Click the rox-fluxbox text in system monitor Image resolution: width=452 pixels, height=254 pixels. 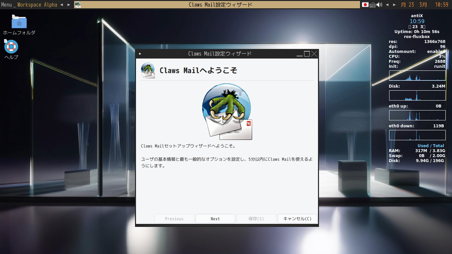pyautogui.click(x=417, y=37)
